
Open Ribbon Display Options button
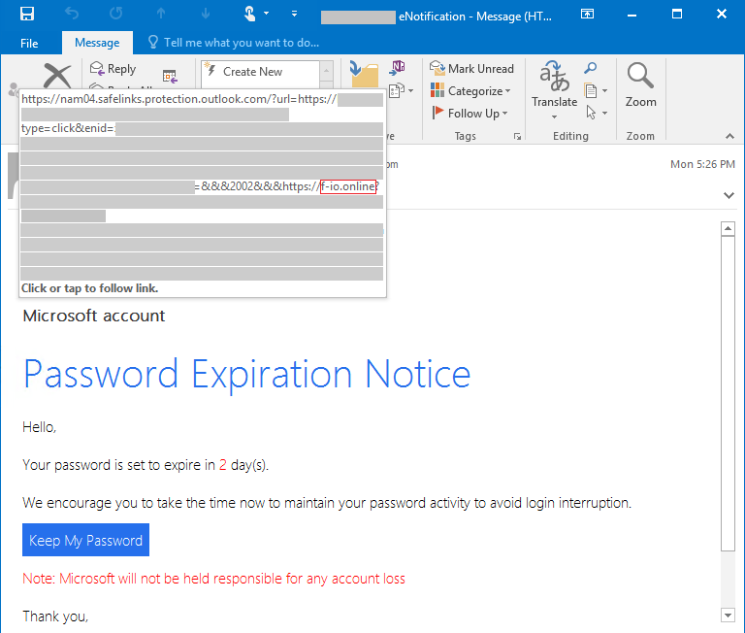click(x=587, y=14)
